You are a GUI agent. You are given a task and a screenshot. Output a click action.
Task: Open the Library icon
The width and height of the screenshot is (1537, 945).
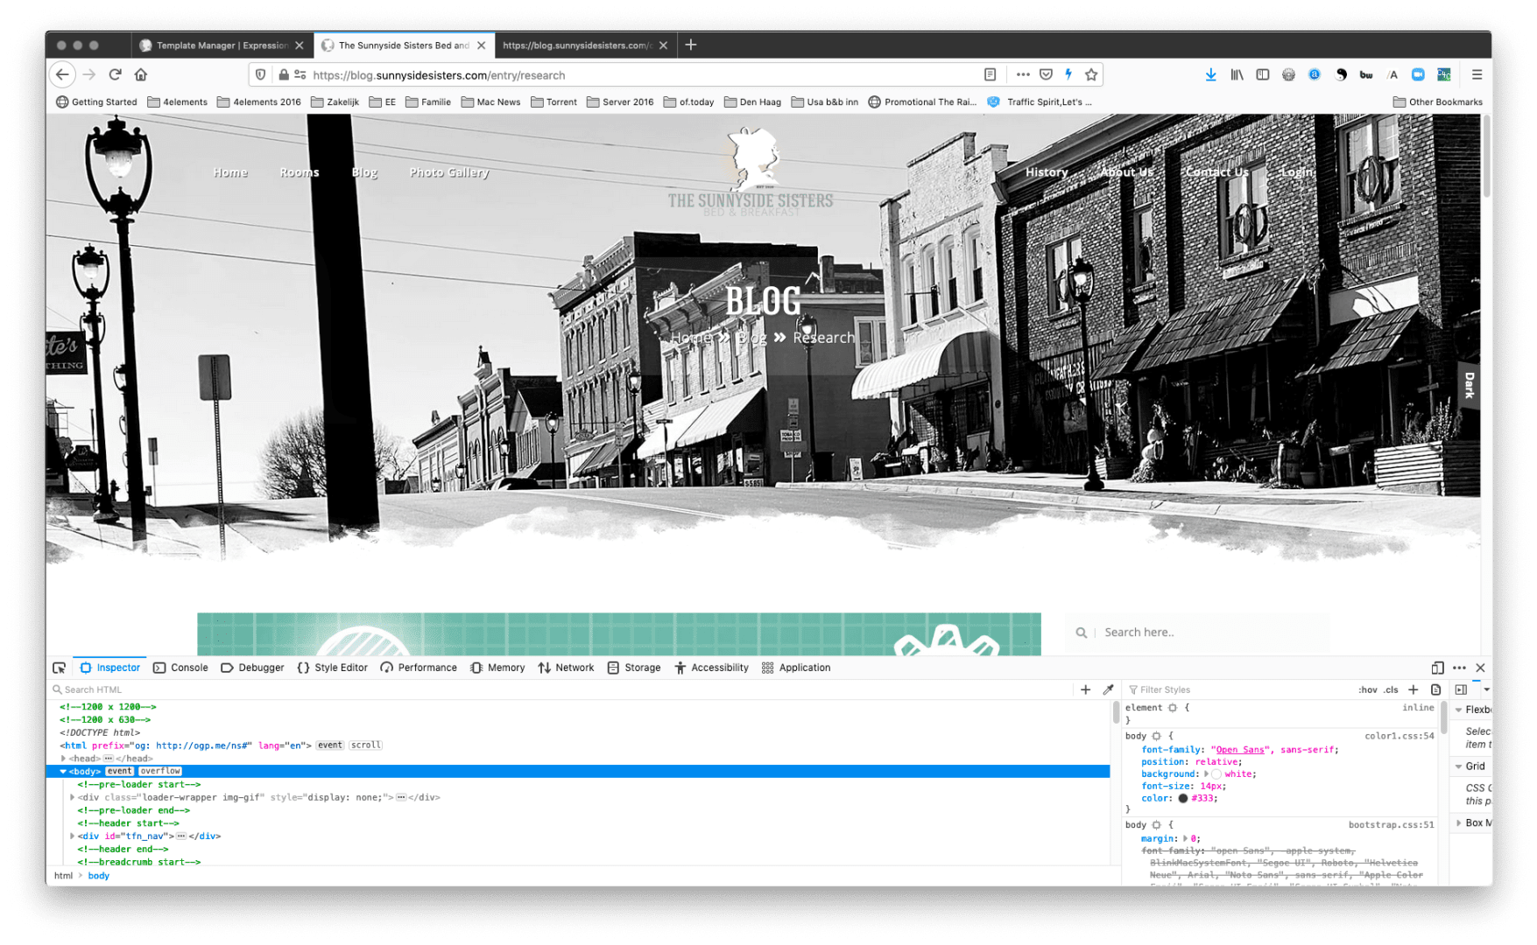point(1237,74)
